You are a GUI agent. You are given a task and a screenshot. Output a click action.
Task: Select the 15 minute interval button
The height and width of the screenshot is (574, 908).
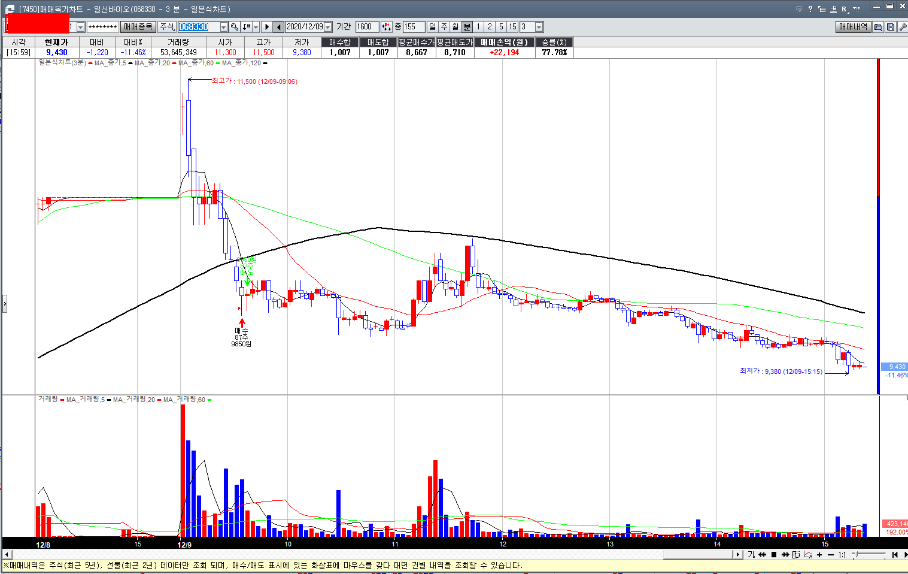513,27
